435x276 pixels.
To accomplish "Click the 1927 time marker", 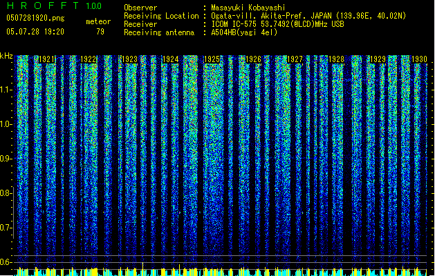I will pos(295,59).
